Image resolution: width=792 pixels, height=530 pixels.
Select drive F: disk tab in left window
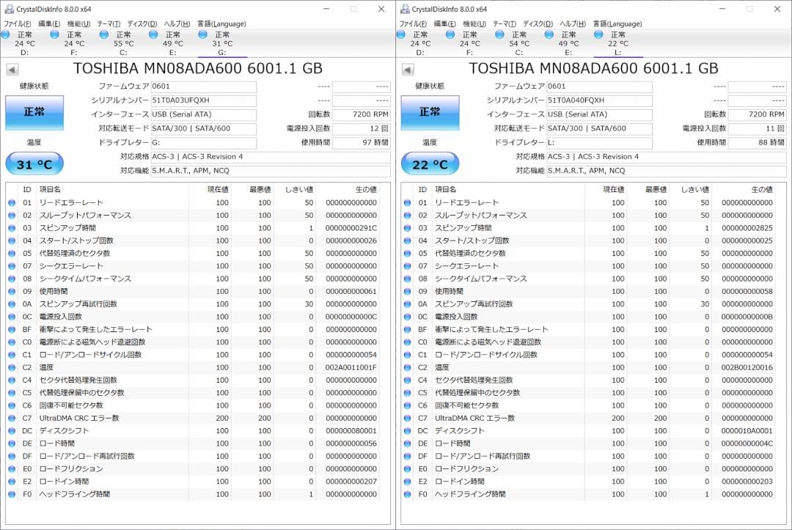point(74,43)
